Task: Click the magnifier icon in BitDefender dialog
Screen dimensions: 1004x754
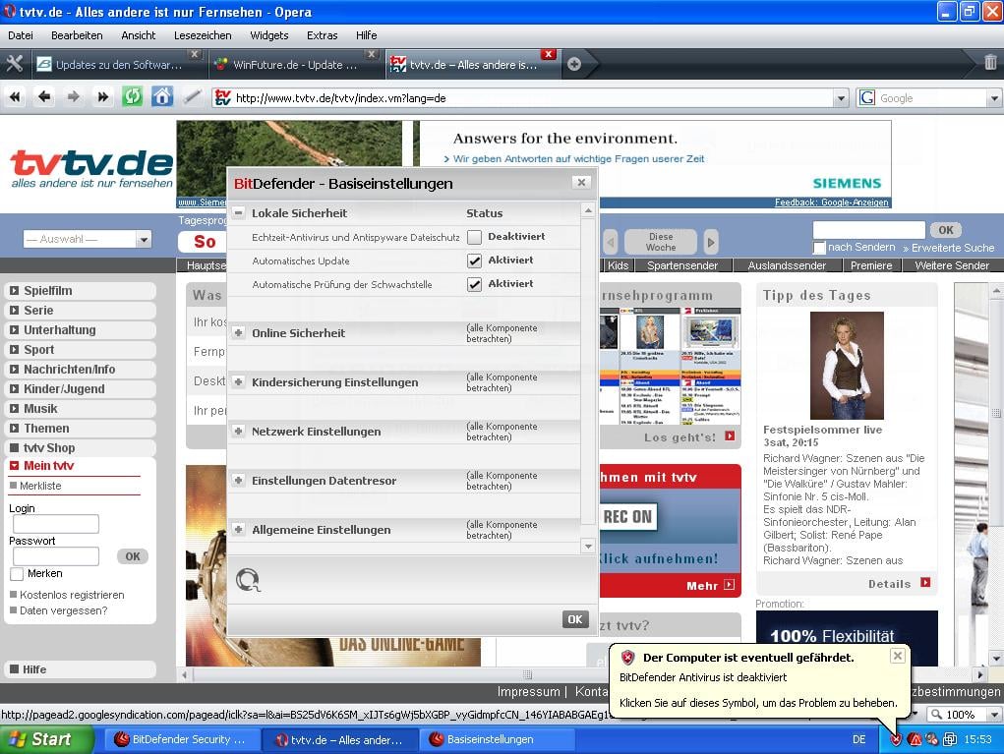Action: tap(248, 581)
